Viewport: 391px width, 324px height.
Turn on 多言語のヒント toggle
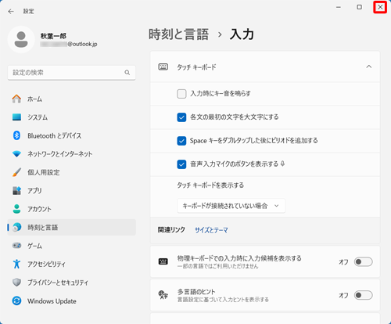pyautogui.click(x=363, y=295)
